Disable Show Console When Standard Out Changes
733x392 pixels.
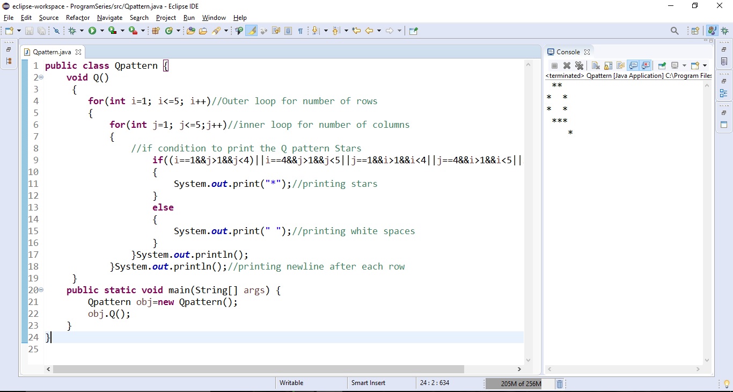[634, 66]
